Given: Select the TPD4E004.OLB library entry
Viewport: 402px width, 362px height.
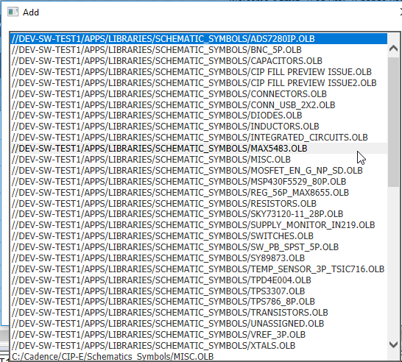Looking at the screenshot, I should pyautogui.click(x=199, y=280).
